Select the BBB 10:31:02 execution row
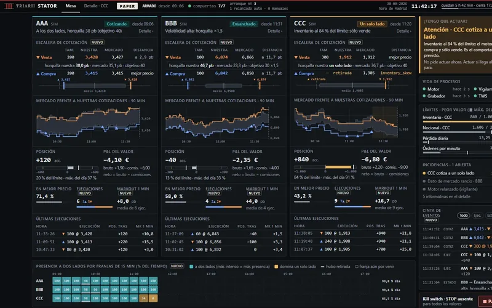 pyautogui.click(x=224, y=249)
